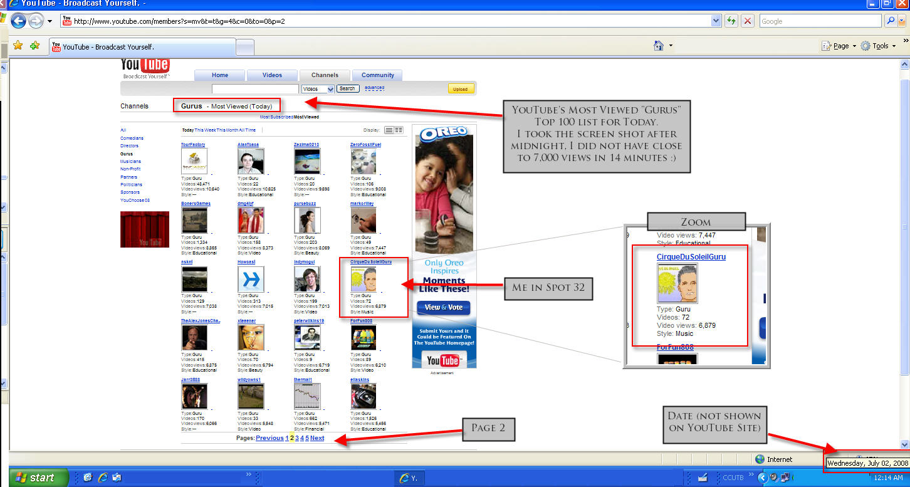
Task: Open the Howcast channel arrow logo thumbnail
Action: coord(251,279)
